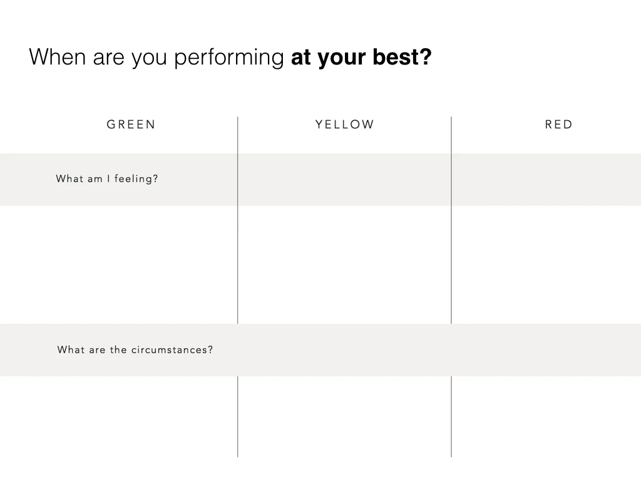This screenshot has width=641, height=481.
Task: Click the blank GREEN cell below the feeling row
Action: pyautogui.click(x=118, y=265)
